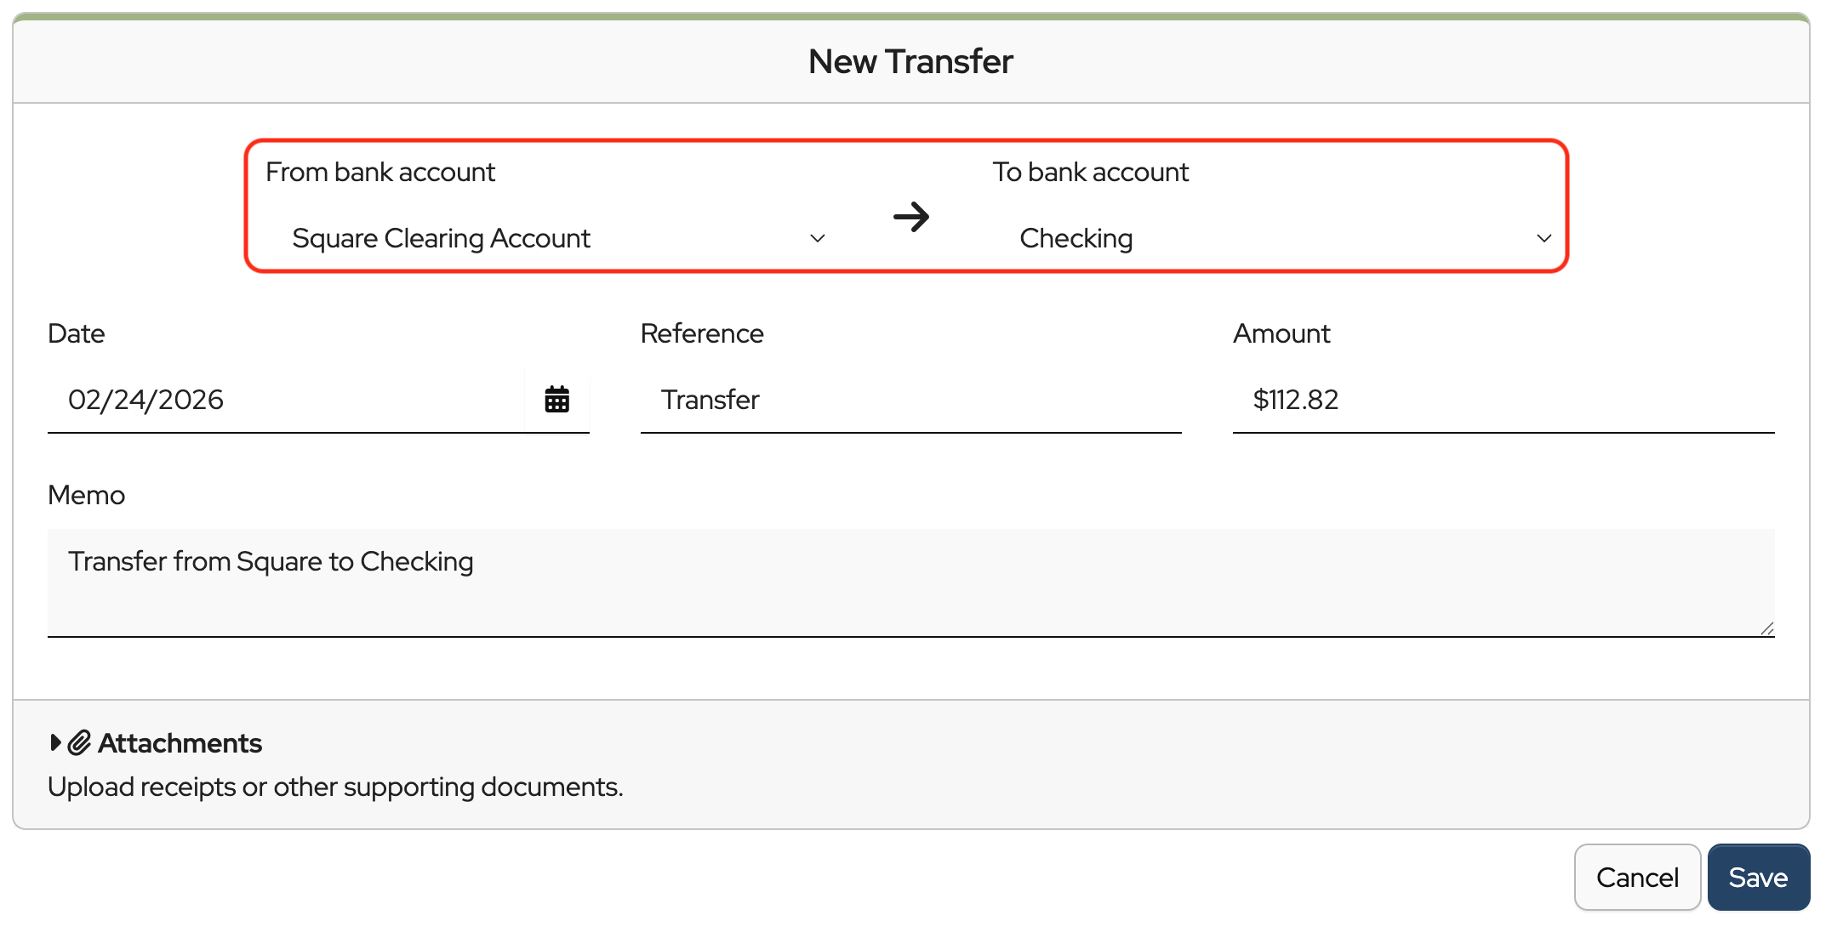Click inside the Memo text area
This screenshot has width=1826, height=932.
click(x=910, y=582)
